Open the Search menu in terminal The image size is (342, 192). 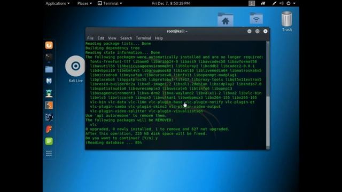126,38
